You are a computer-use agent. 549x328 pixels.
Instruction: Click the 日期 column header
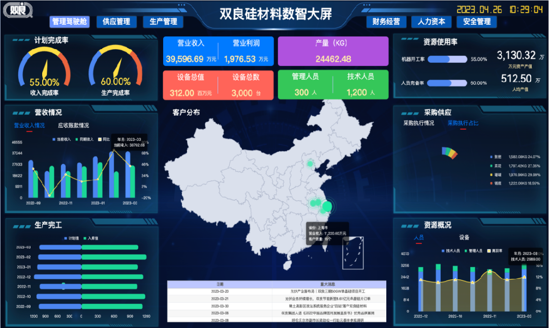coord(220,284)
